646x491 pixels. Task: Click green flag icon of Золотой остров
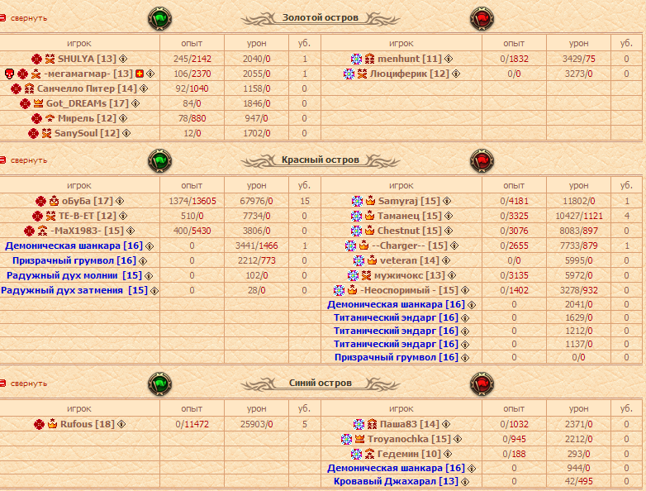(x=160, y=18)
